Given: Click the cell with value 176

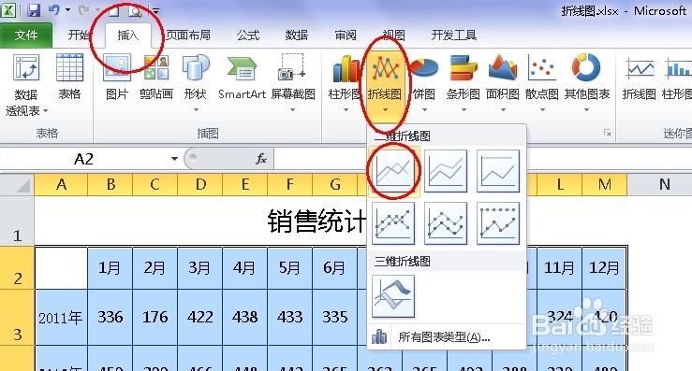Looking at the screenshot, I should pyautogui.click(x=155, y=317).
